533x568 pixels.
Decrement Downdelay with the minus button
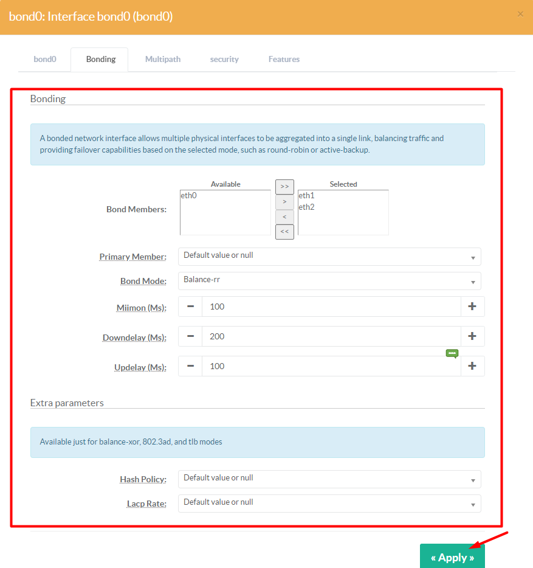pyautogui.click(x=190, y=336)
